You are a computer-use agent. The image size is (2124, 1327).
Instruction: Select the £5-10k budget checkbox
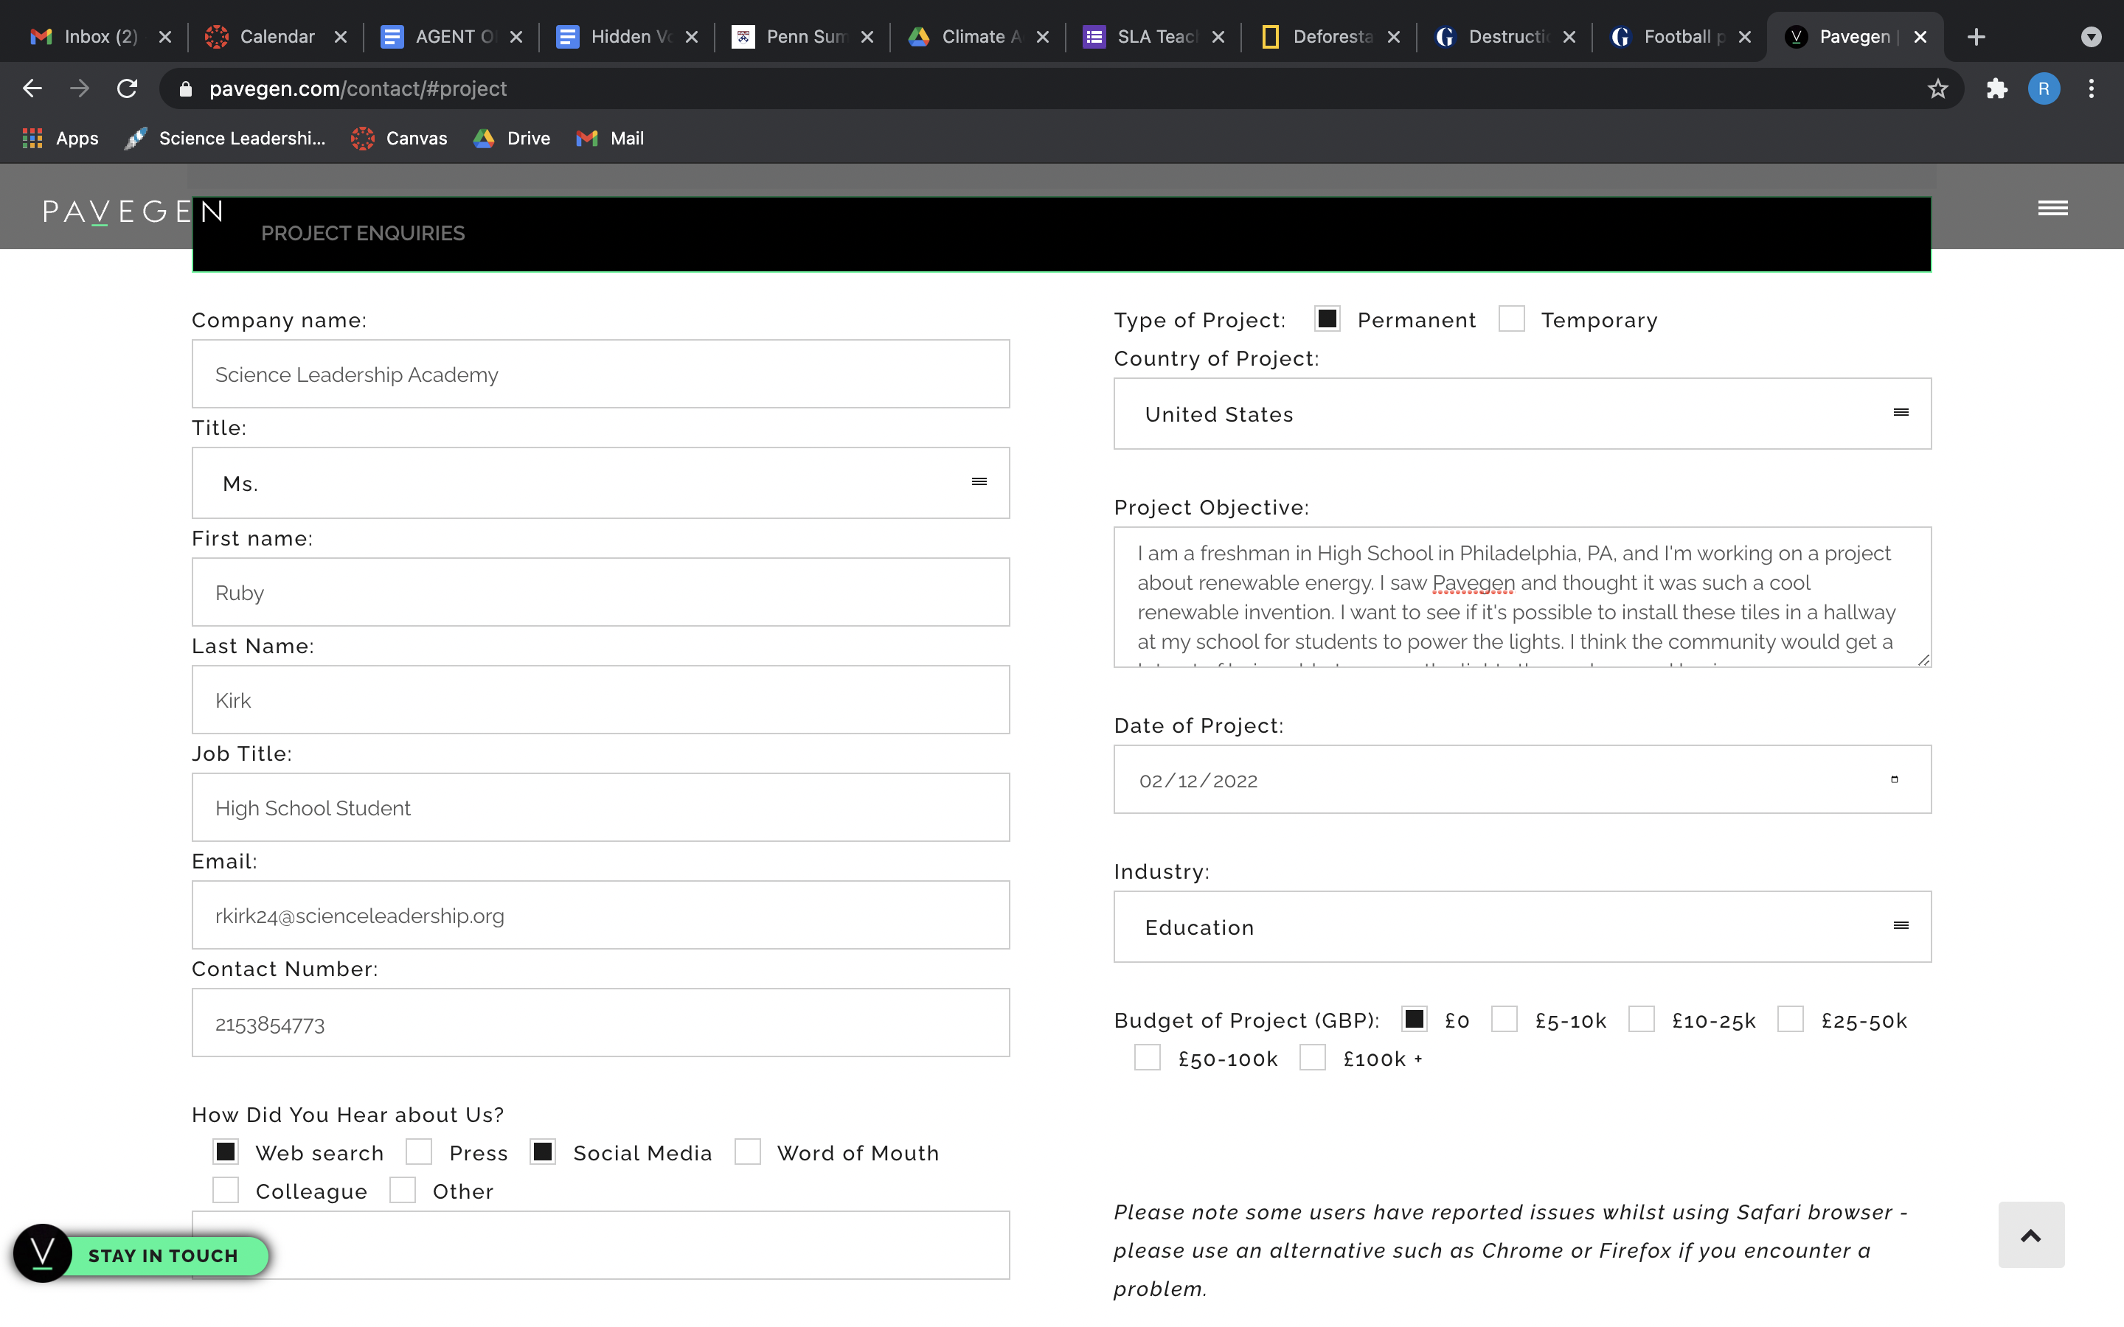click(1504, 1019)
